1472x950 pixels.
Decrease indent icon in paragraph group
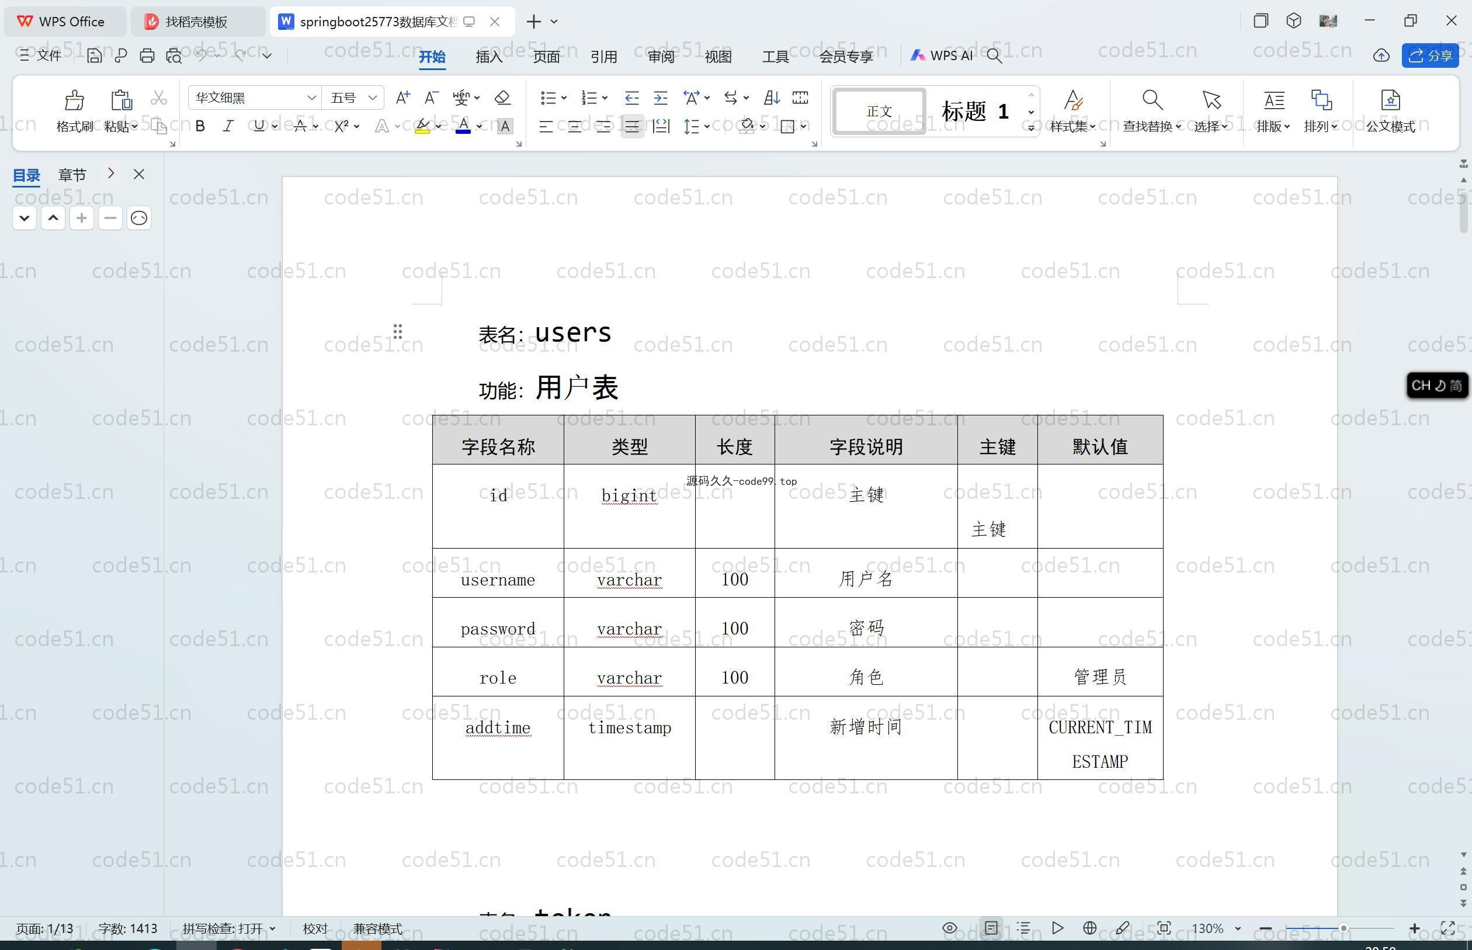[631, 98]
